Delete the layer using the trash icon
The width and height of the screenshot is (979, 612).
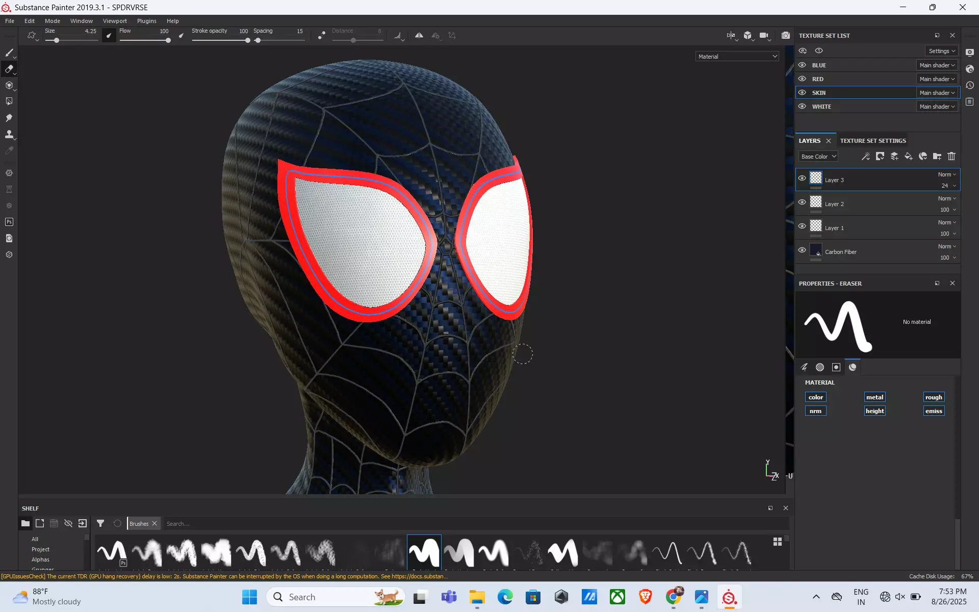pos(951,157)
